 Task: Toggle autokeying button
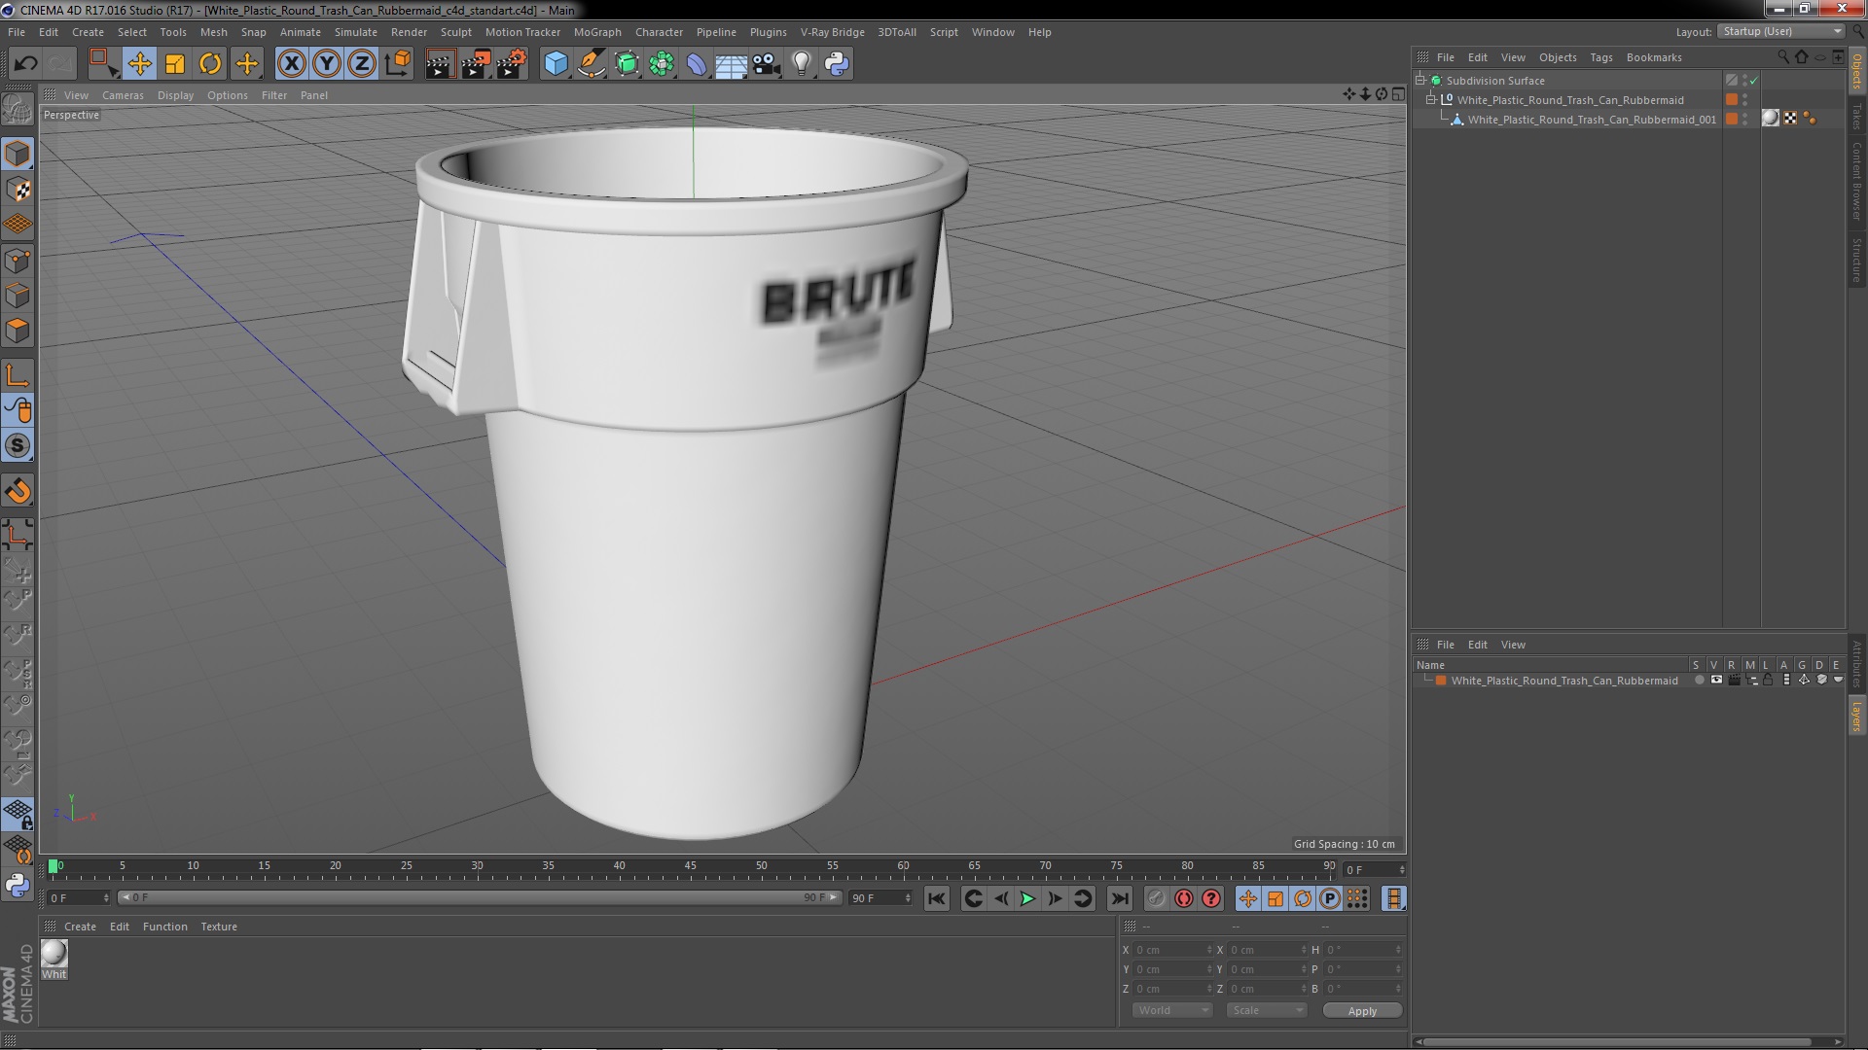click(1183, 899)
